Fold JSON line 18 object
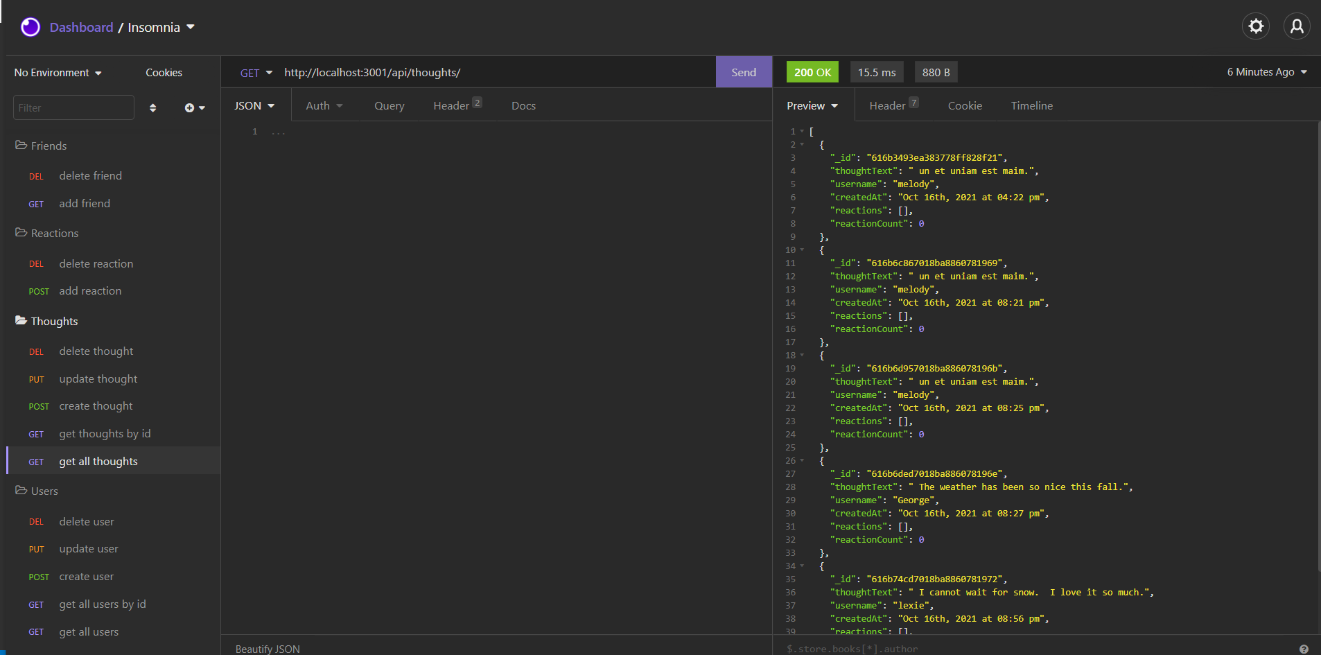Viewport: 1321px width, 655px height. click(802, 356)
